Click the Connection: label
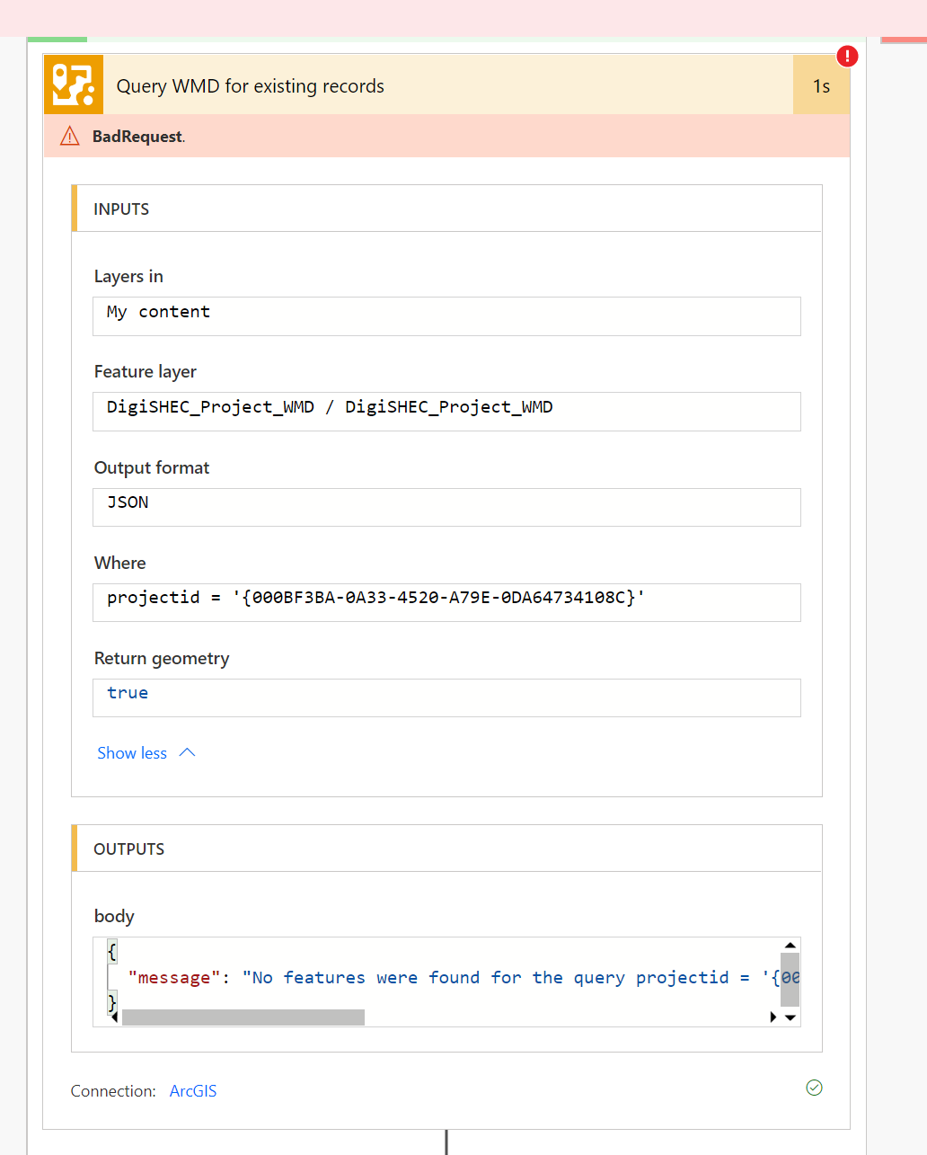The image size is (927, 1155). tap(113, 1091)
